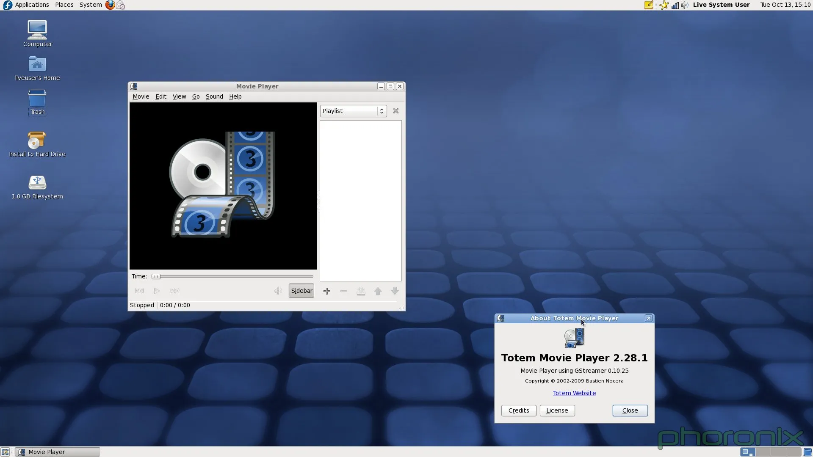Open the View menu
This screenshot has width=813, height=457.
[179, 96]
